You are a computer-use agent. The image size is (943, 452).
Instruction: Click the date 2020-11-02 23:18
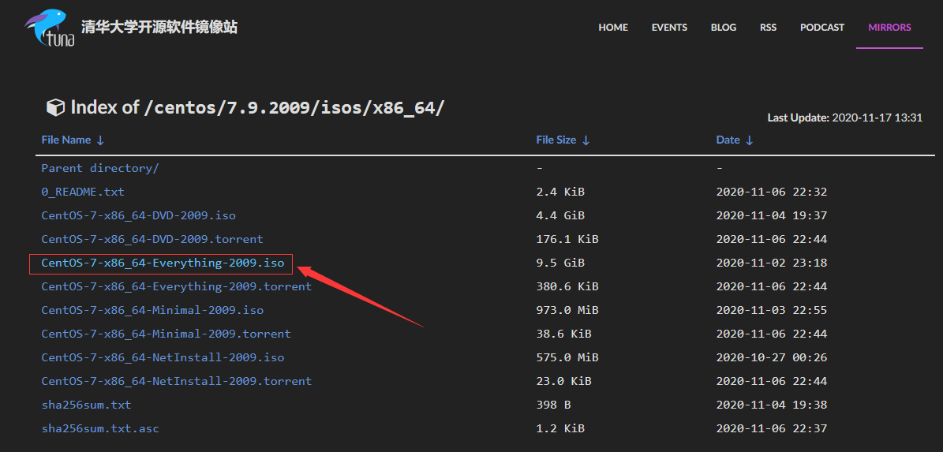[772, 263]
